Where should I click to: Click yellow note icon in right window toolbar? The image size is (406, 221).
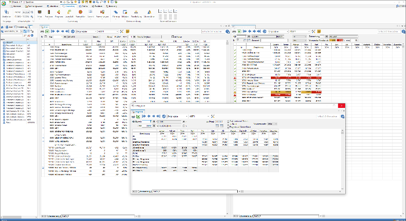click(319, 31)
